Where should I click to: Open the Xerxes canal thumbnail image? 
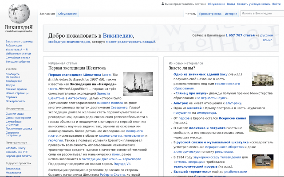click(x=261, y=124)
